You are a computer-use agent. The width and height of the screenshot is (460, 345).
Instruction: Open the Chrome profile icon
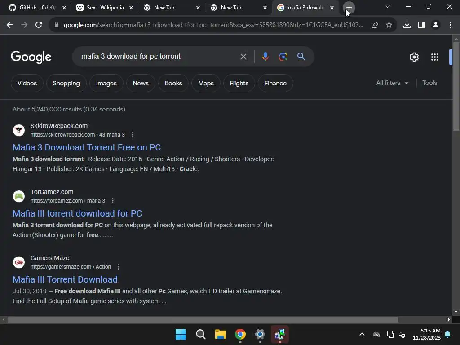click(x=436, y=25)
